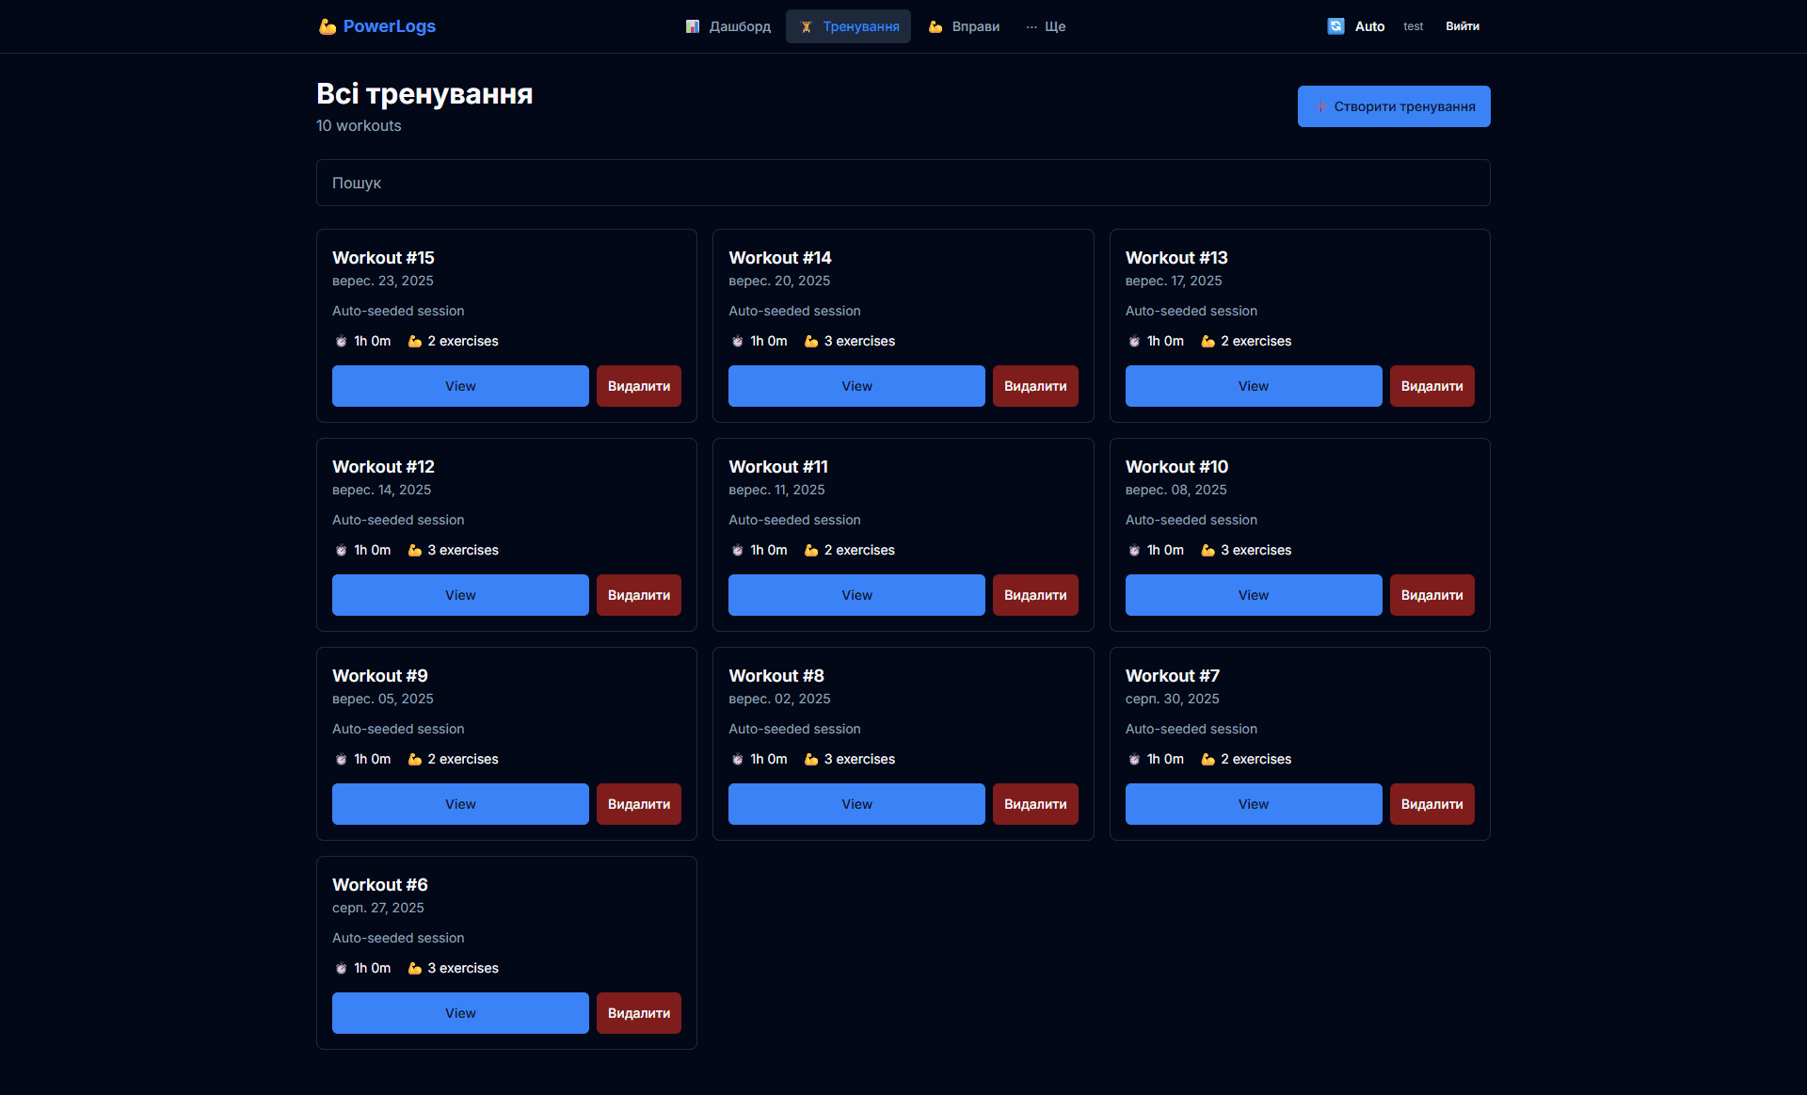Open View for Workout #8

[856, 804]
